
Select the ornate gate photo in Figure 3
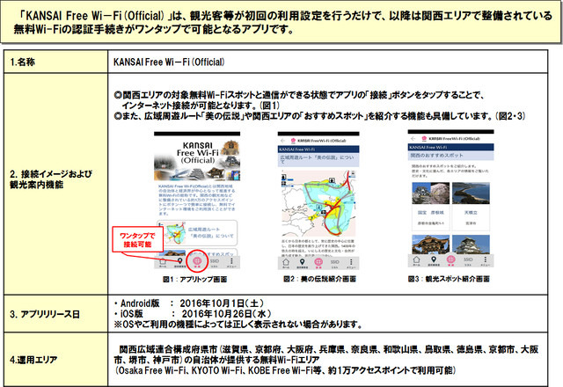[430, 245]
